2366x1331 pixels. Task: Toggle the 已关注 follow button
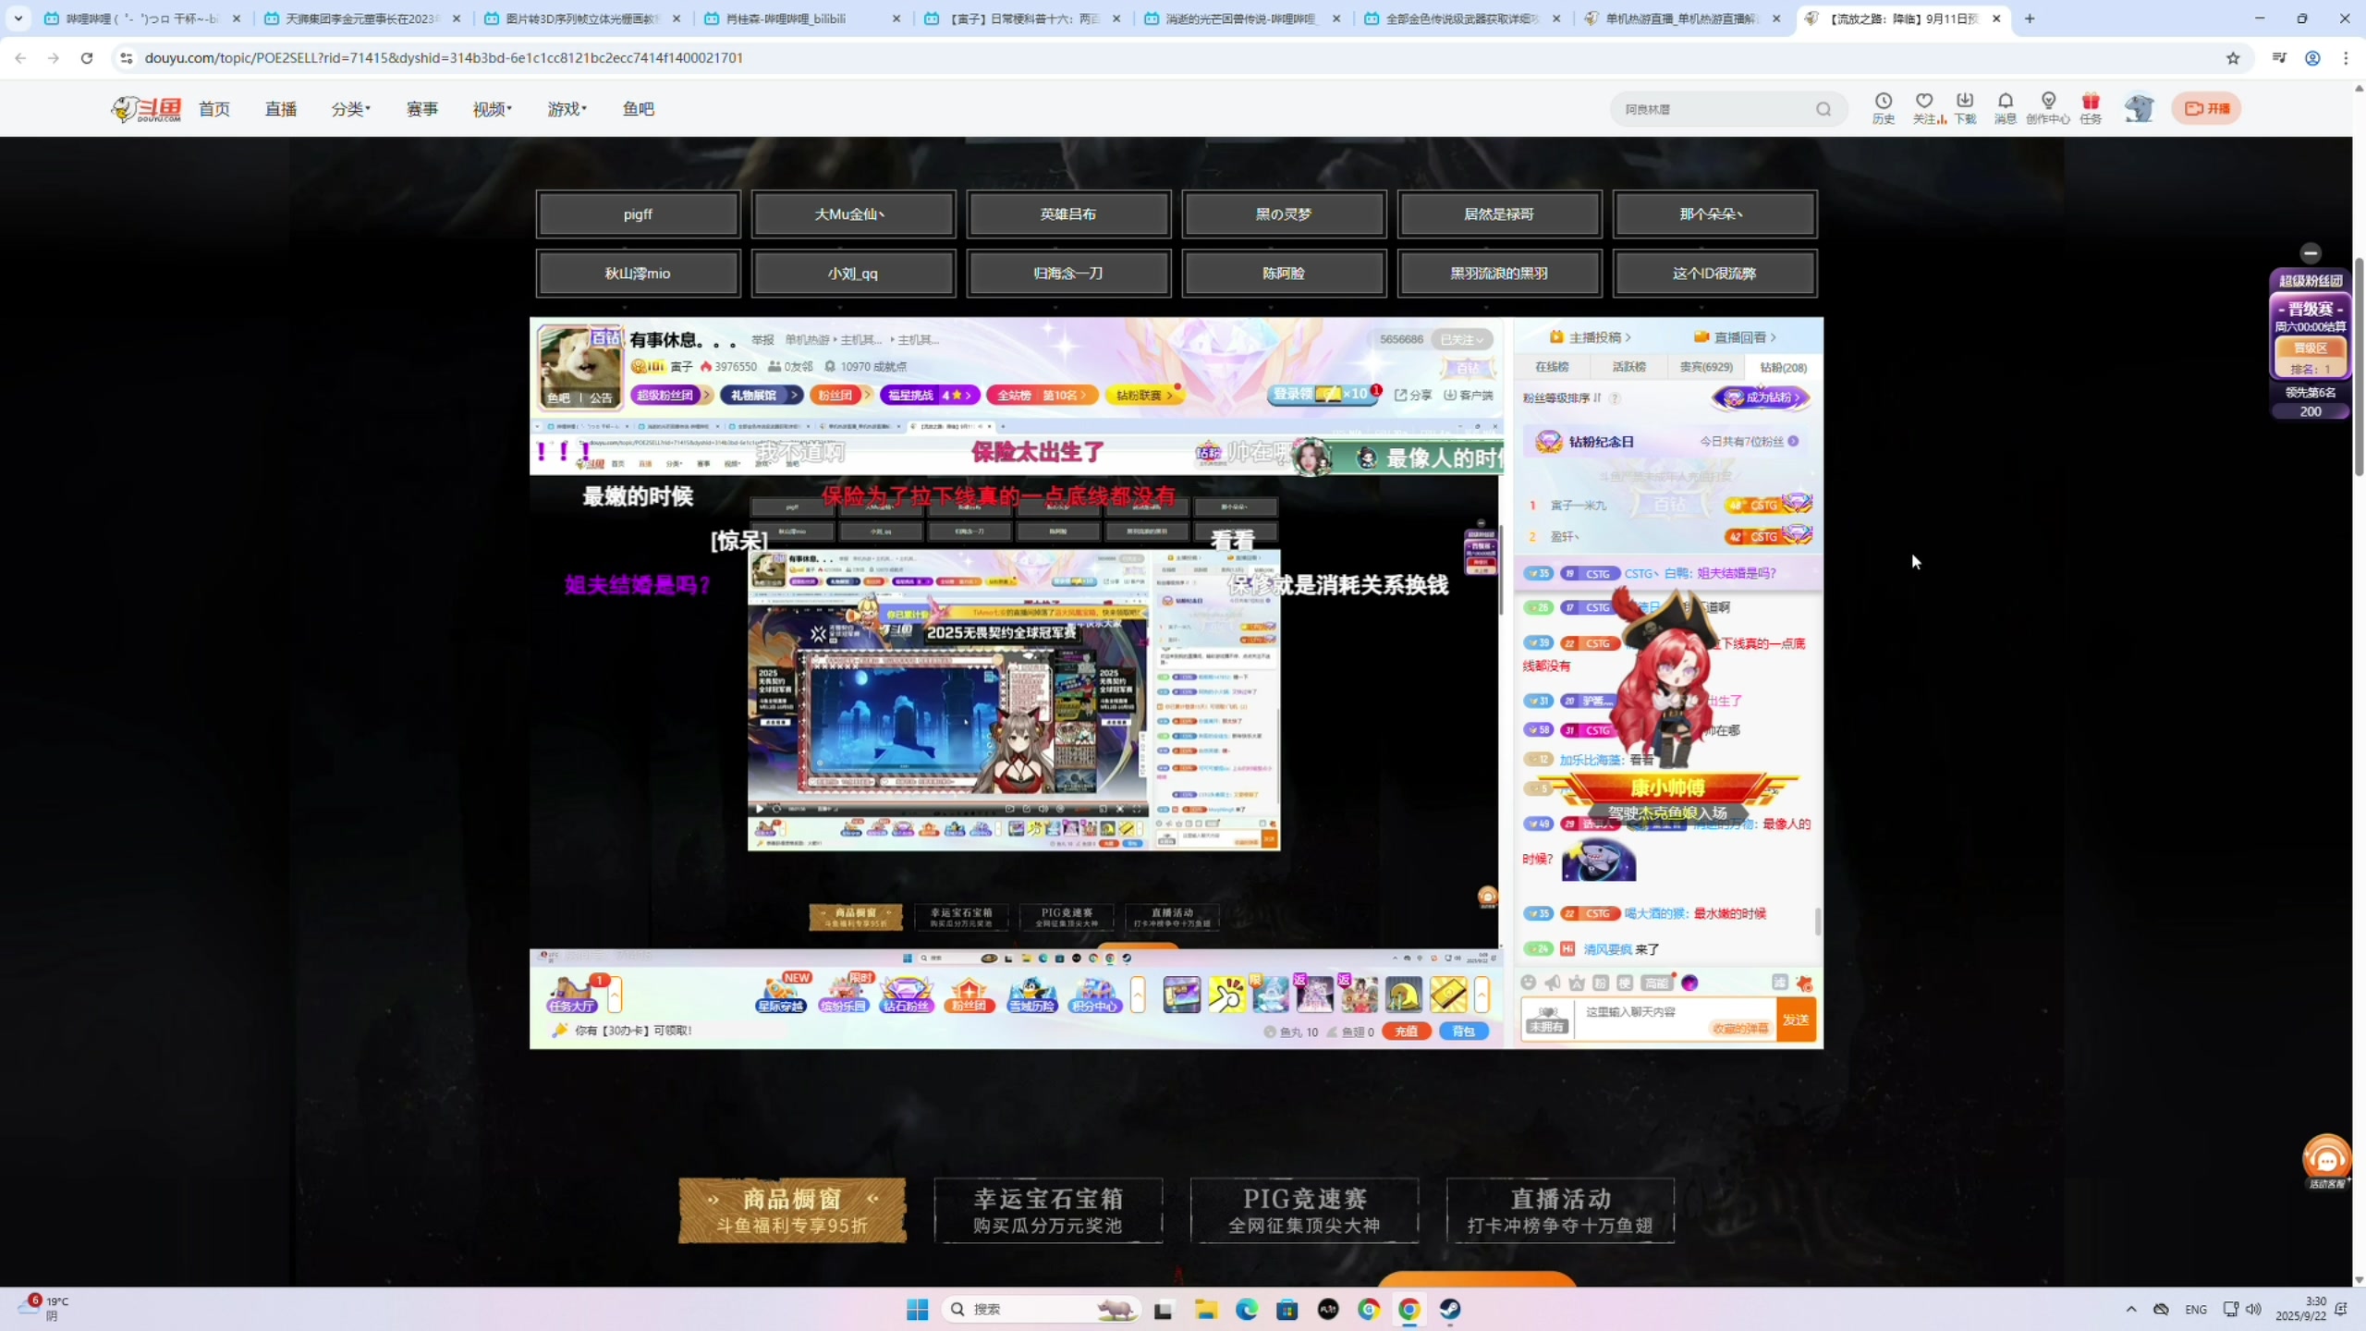pos(1461,339)
